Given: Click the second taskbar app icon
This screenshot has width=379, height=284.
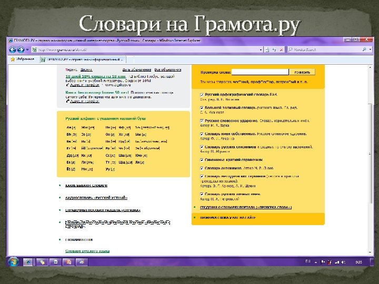Looking at the screenshot, I should click(x=42, y=262).
